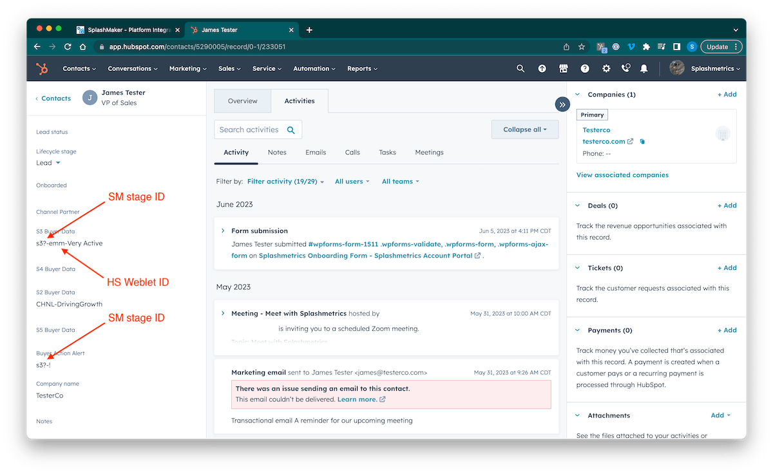Click the Splashmetrics account avatar
This screenshot has height=474, width=773.
(676, 68)
